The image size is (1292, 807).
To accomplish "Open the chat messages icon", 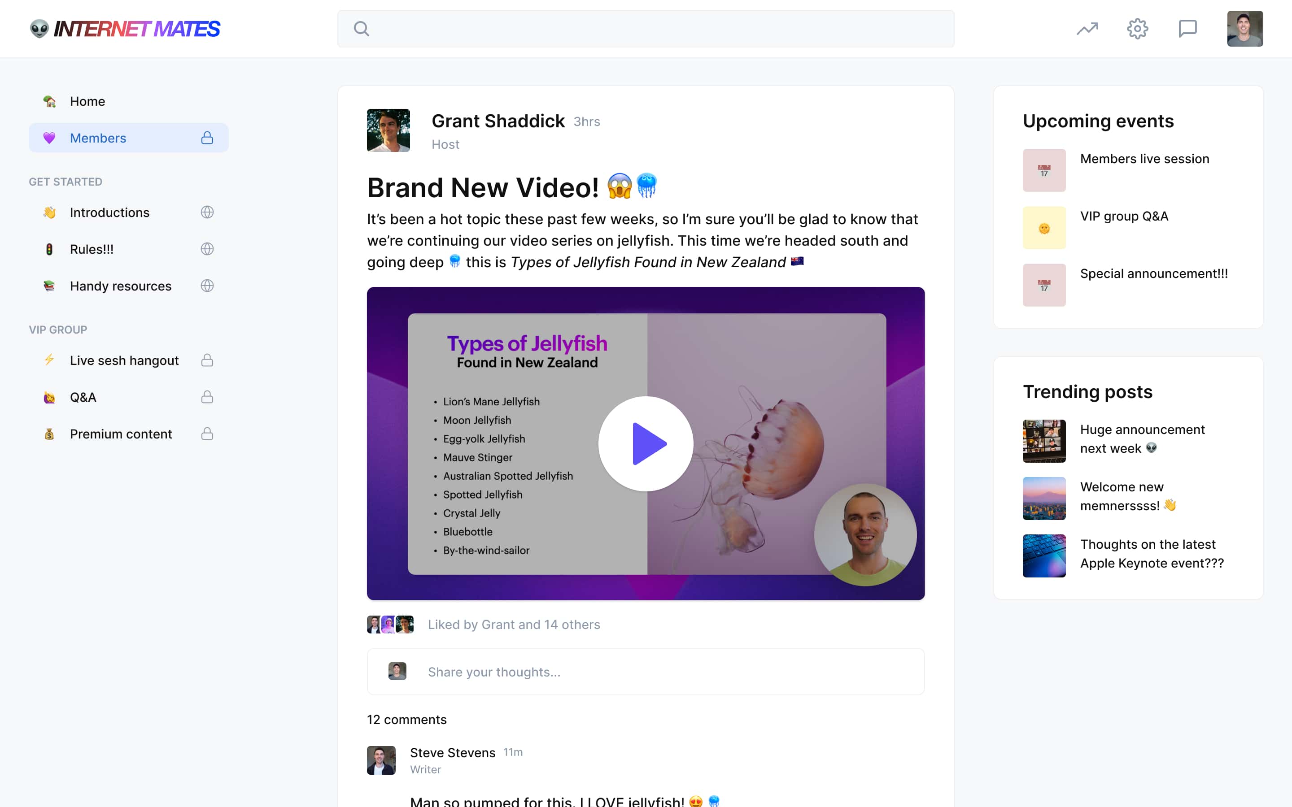I will [x=1187, y=28].
